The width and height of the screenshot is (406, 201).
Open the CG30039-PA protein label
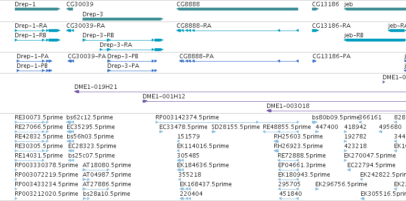(87, 56)
